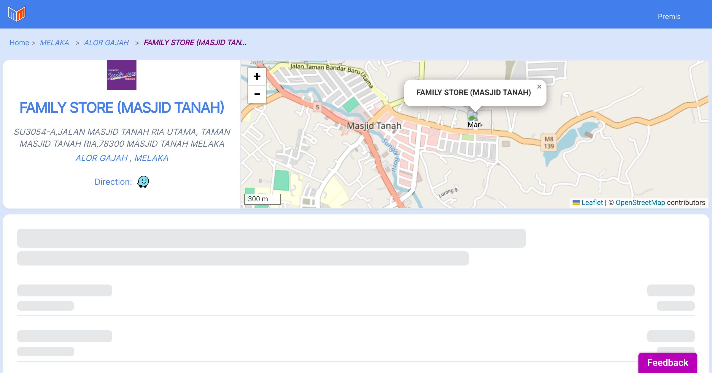
Task: Open Leaflet attribution link
Action: coord(592,203)
